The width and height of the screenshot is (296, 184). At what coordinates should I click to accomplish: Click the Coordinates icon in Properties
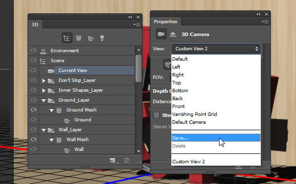coord(173,34)
